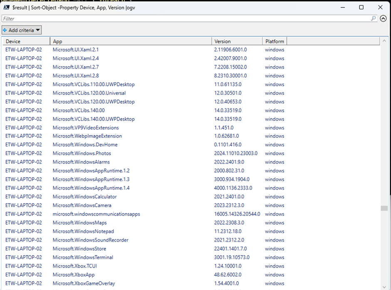Select Microsoft.WindowsTerminal row
391x290 pixels.
[x=191, y=257]
